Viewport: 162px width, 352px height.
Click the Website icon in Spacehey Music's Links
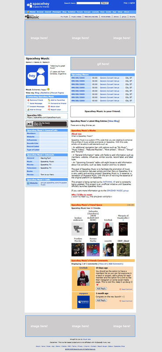(x=28, y=183)
